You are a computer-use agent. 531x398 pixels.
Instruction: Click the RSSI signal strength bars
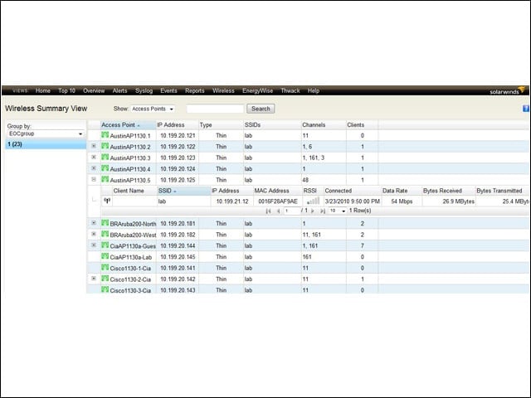point(314,201)
